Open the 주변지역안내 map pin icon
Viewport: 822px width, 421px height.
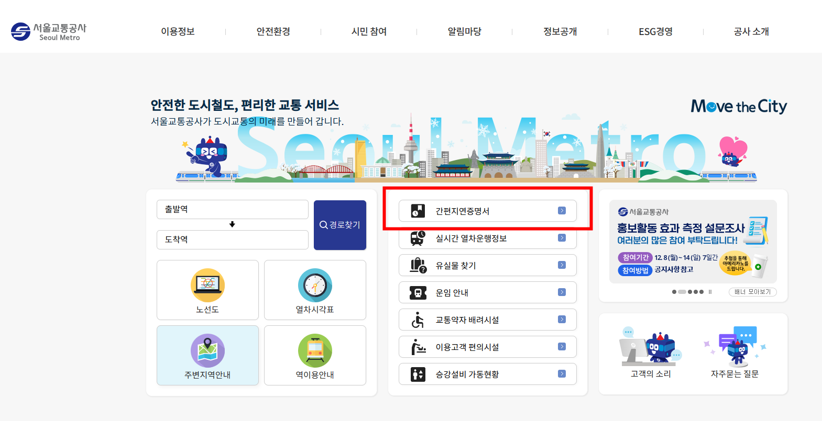207,350
